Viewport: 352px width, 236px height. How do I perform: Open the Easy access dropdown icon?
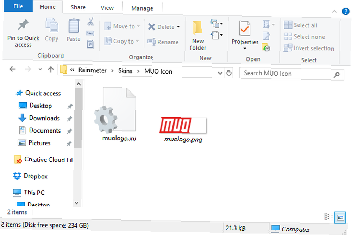216,35
